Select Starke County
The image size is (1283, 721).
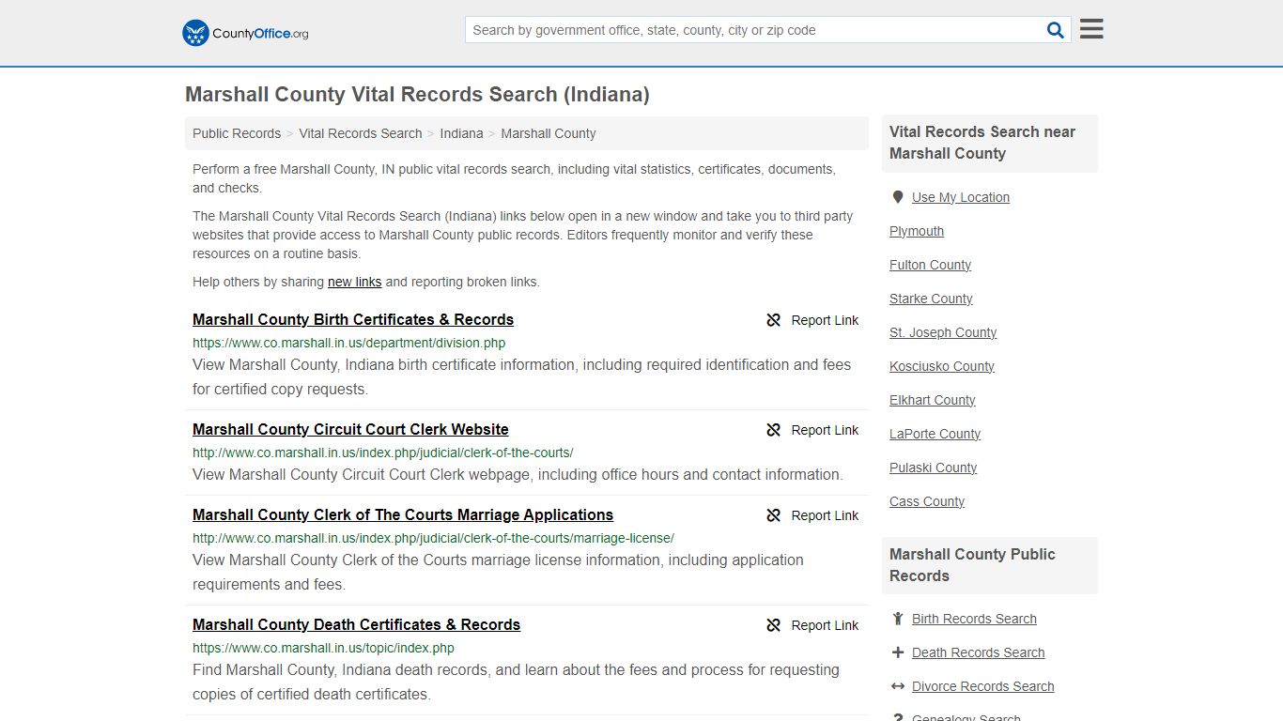(931, 299)
